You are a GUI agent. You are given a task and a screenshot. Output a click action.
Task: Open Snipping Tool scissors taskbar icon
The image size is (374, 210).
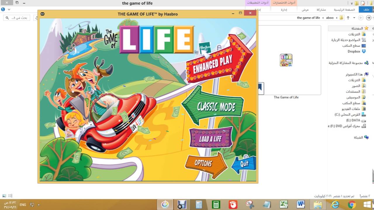click(250, 204)
